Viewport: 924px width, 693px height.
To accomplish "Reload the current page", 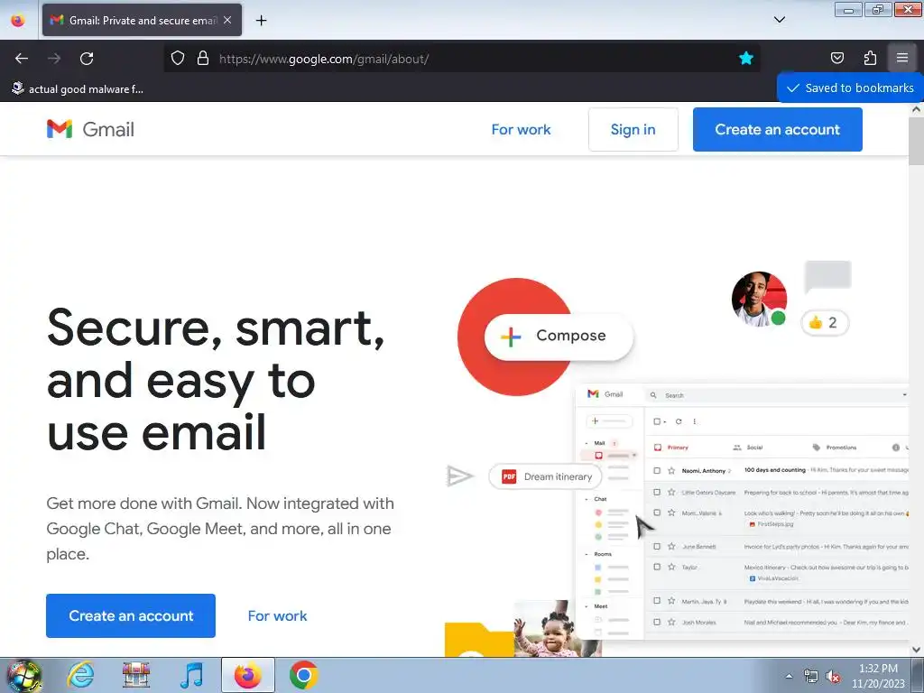I will click(x=87, y=59).
